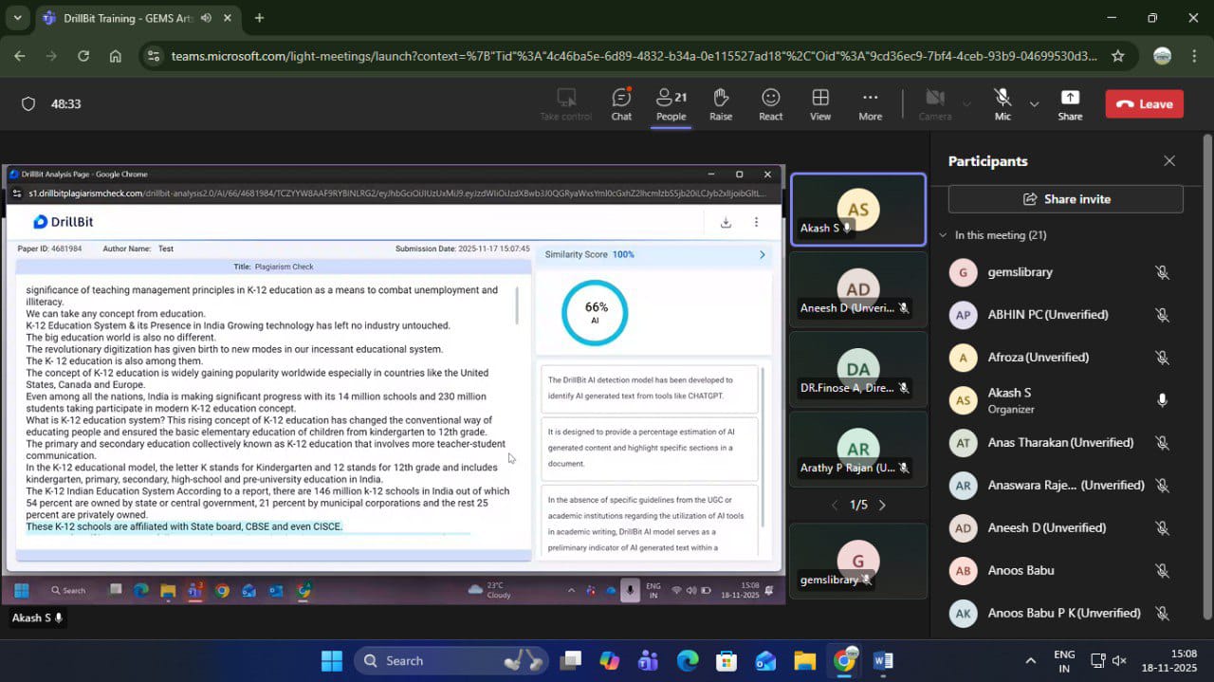
Task: Click the Share screen icon
Action: click(1070, 103)
